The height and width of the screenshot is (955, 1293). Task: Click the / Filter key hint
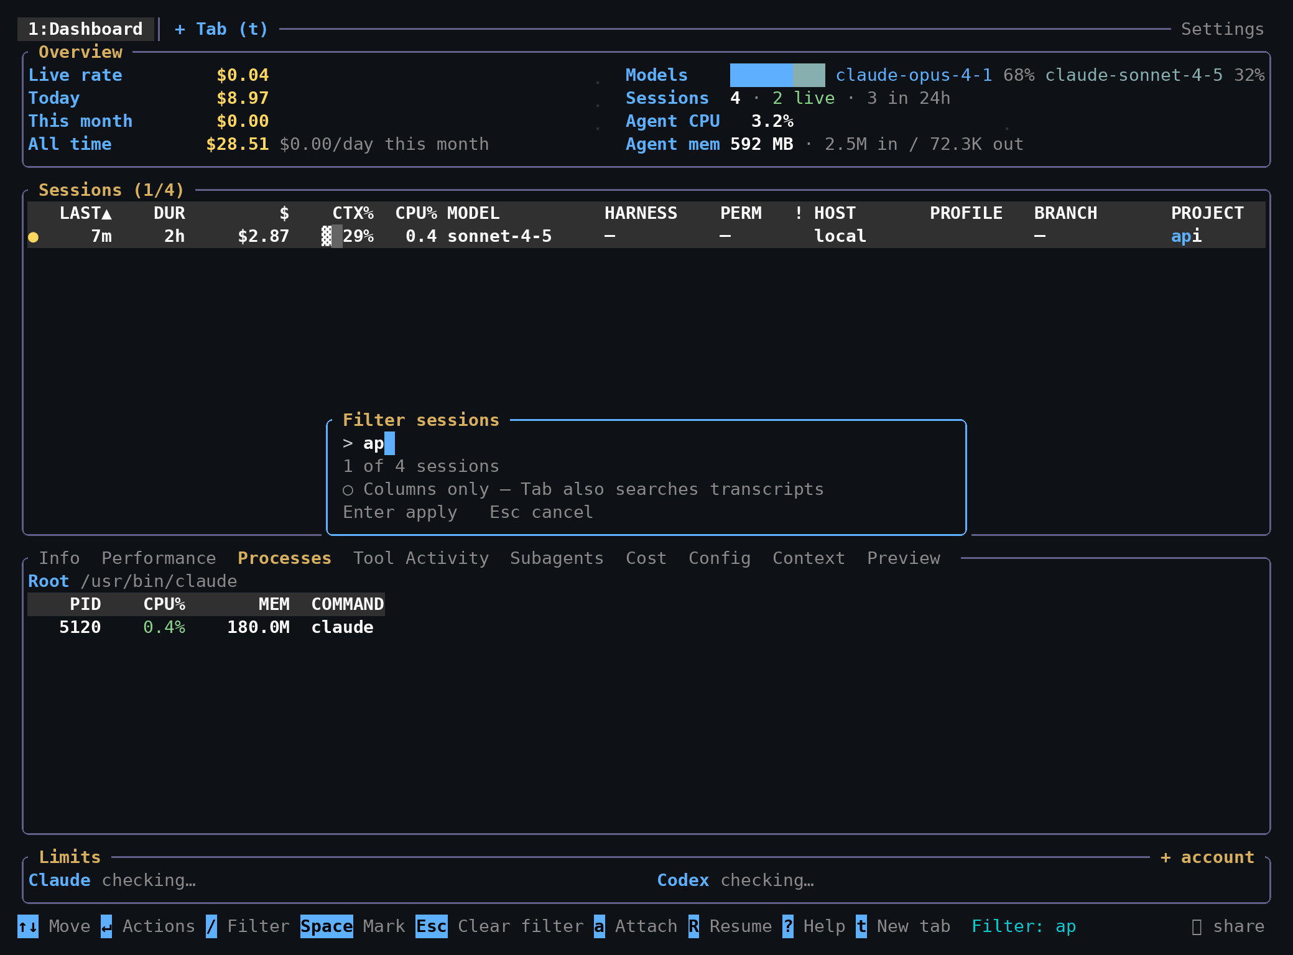pos(248,926)
